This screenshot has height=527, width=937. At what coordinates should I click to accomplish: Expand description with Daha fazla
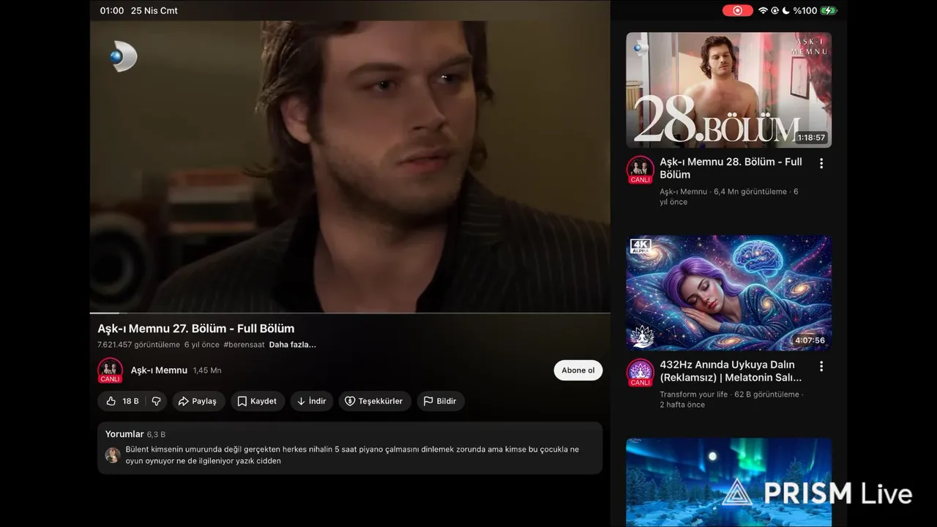click(x=292, y=345)
